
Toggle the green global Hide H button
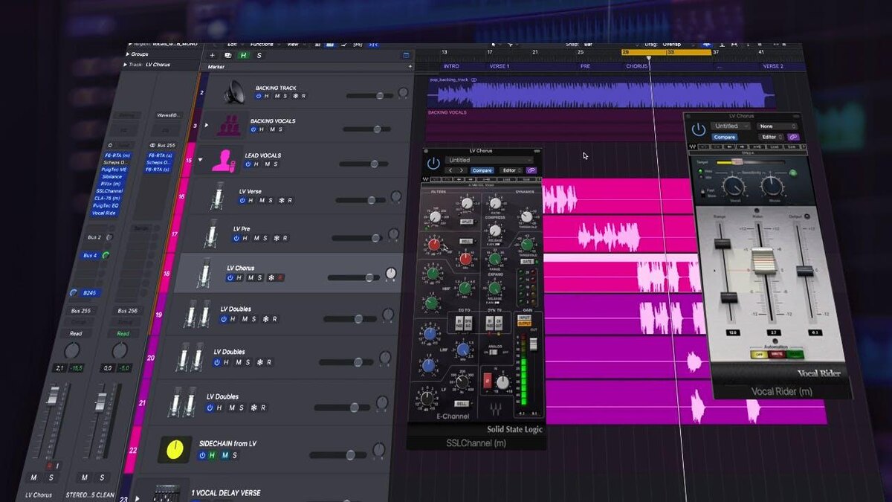pos(244,55)
